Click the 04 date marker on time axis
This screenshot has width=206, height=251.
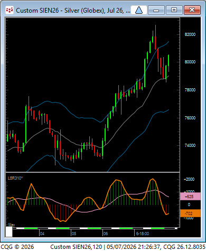(x=42, y=234)
